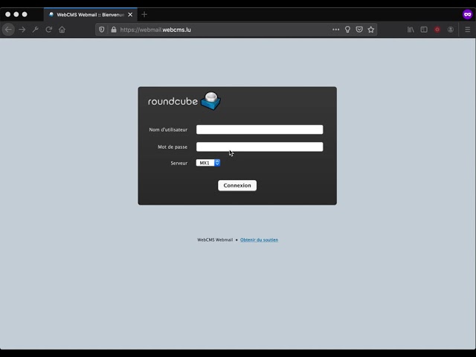Click the Serveur label

pos(178,164)
